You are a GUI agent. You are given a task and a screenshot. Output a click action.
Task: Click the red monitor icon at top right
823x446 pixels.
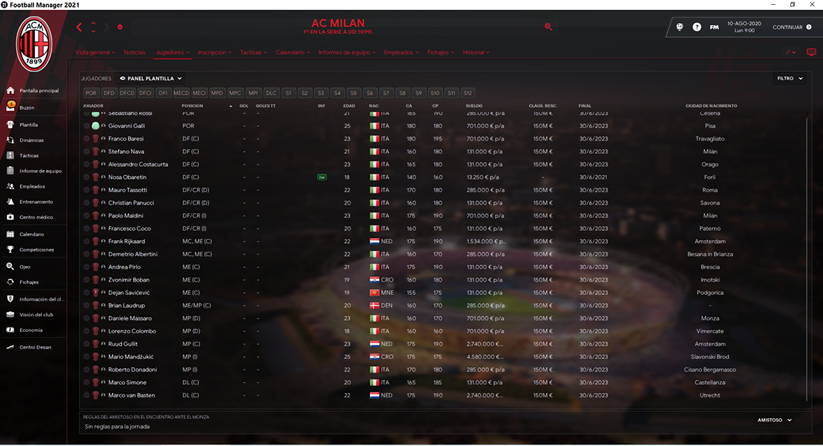point(811,52)
